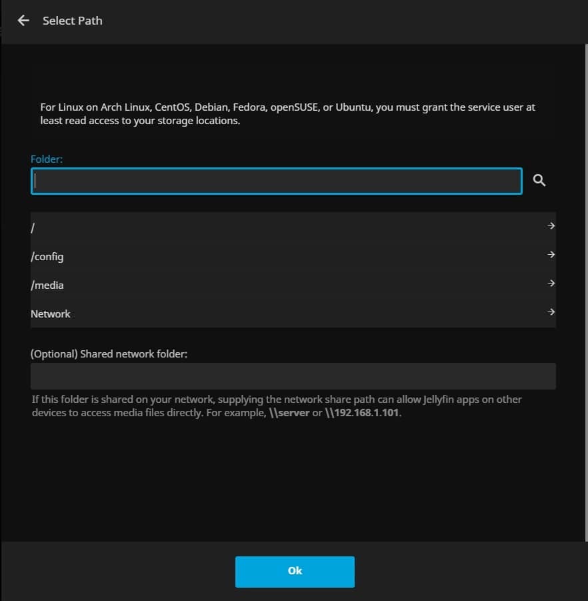Open the root "/" directory entry

point(293,227)
